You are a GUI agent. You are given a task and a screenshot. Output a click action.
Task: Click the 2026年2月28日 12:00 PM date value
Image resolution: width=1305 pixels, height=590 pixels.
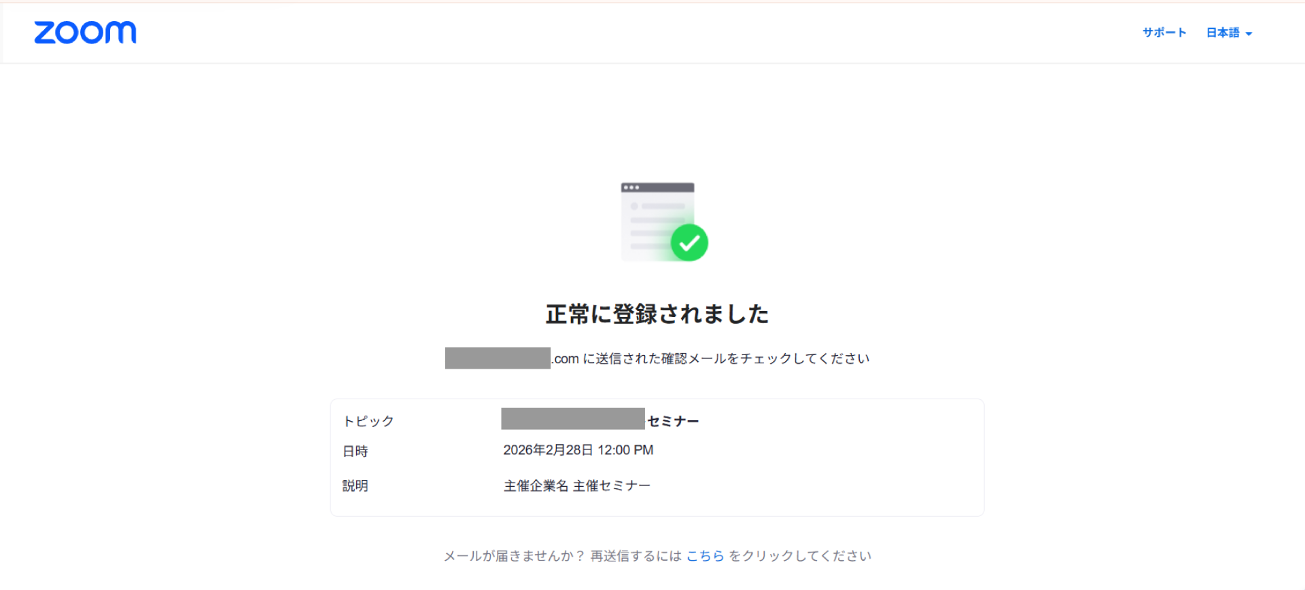click(x=578, y=450)
